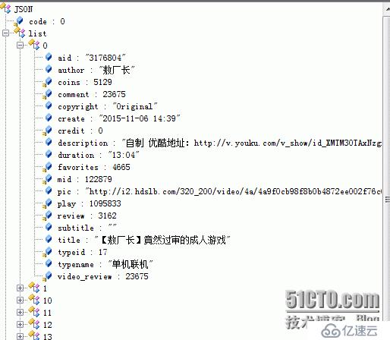The height and width of the screenshot is (340, 390).
Task: Select the icon next to video_review
Action: click(x=47, y=276)
